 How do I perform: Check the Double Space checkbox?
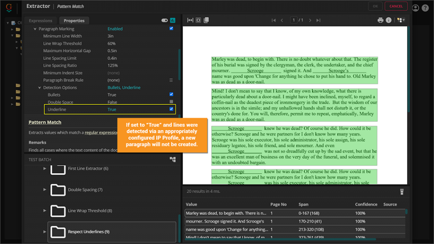coord(171,102)
